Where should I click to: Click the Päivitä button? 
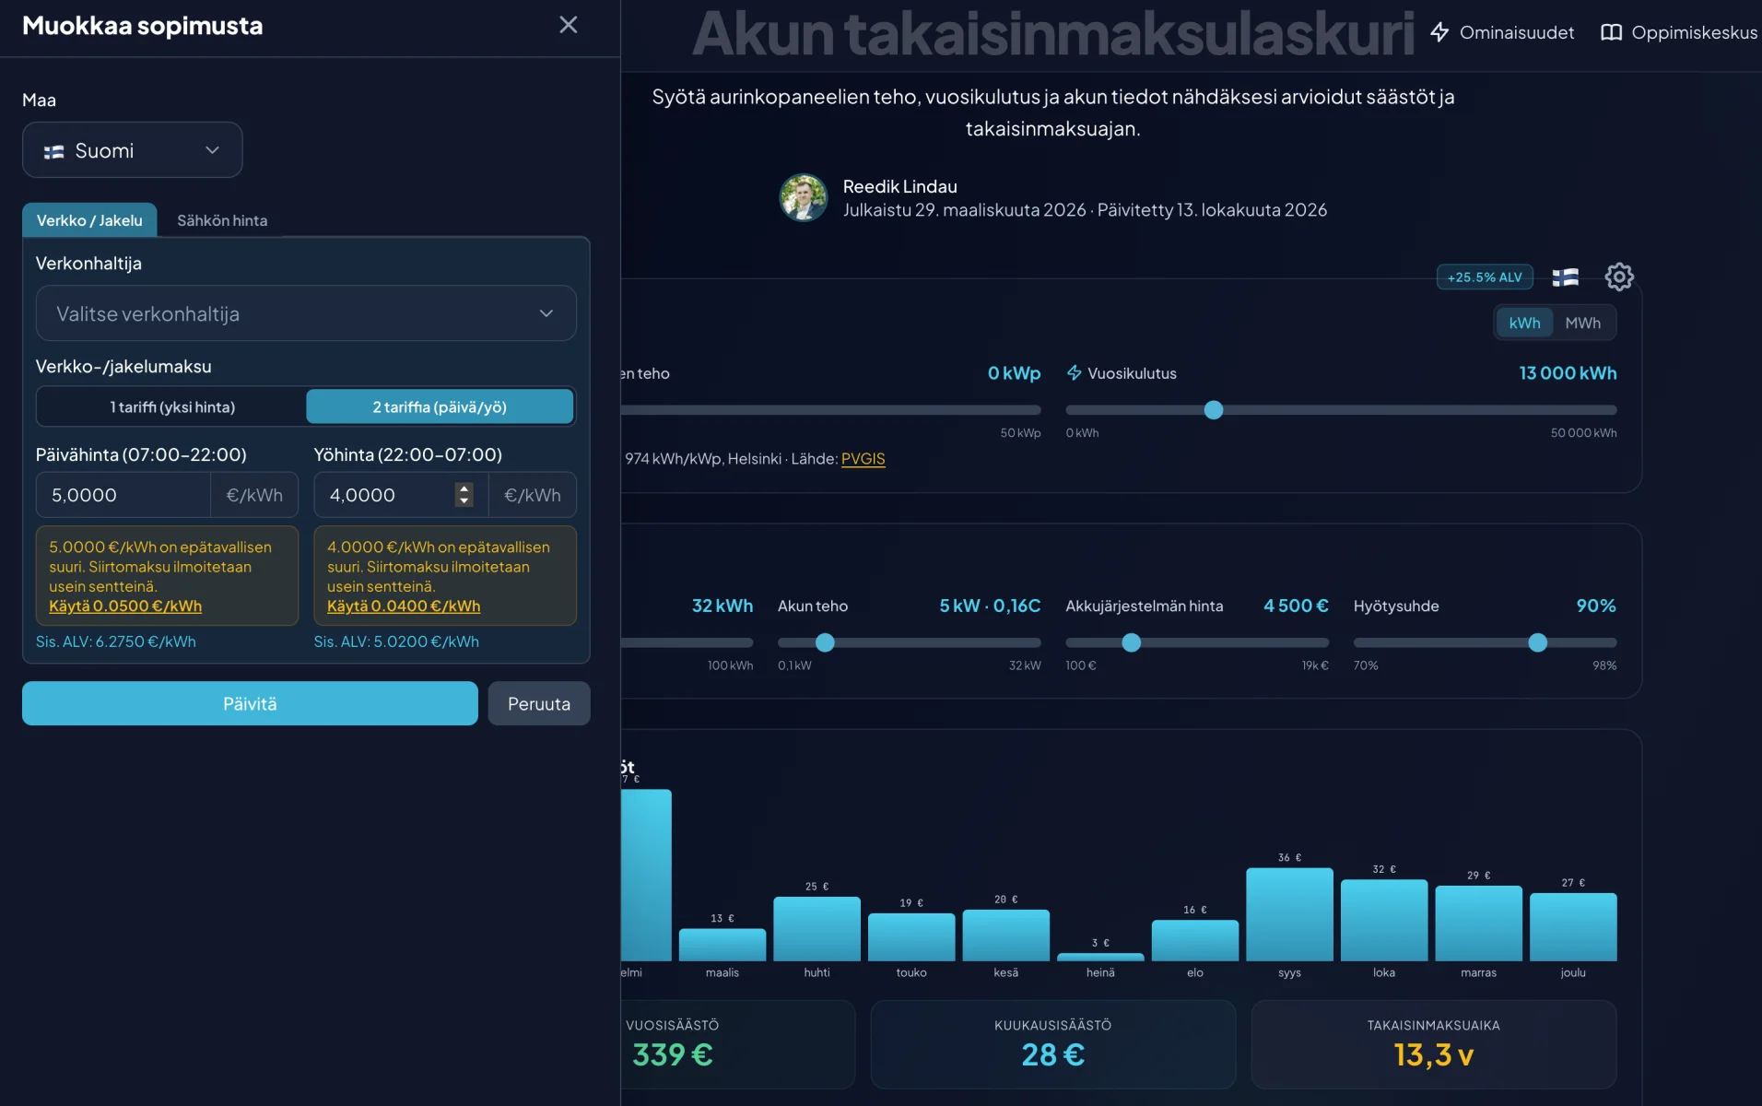(250, 703)
